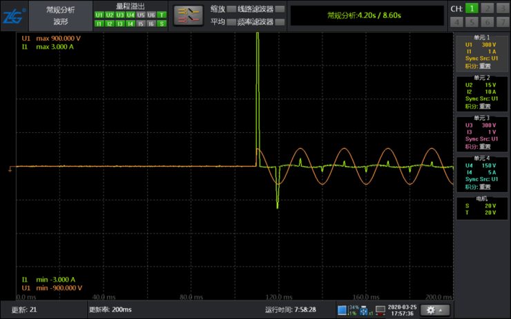The width and height of the screenshot is (511, 319).
Task: Toggle the 缩放 zoom checkbox
Action: 231,9
